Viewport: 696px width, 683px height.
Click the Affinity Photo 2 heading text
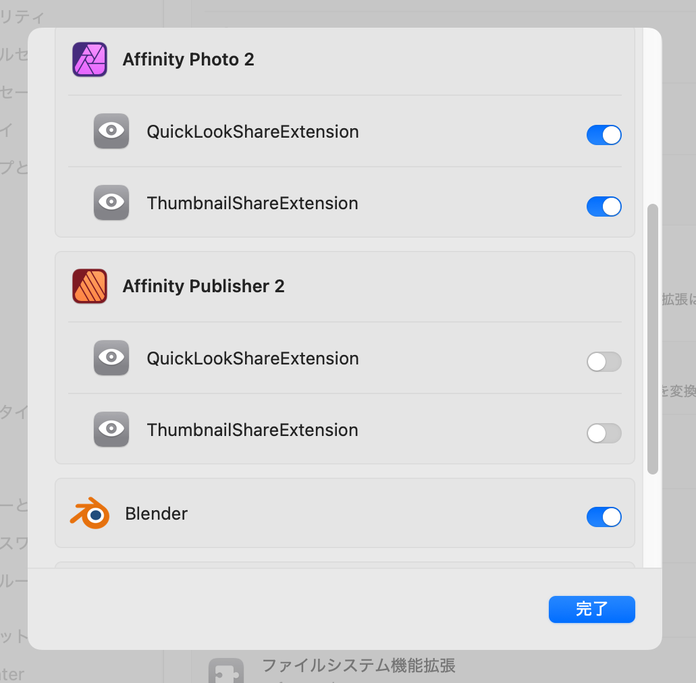[188, 59]
